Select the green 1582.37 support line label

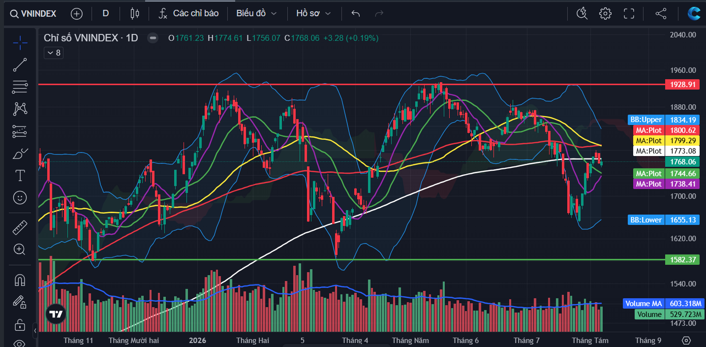[681, 259]
